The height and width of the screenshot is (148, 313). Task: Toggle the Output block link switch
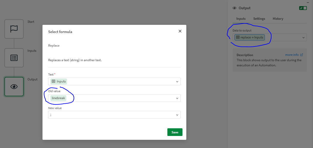[x=303, y=8]
